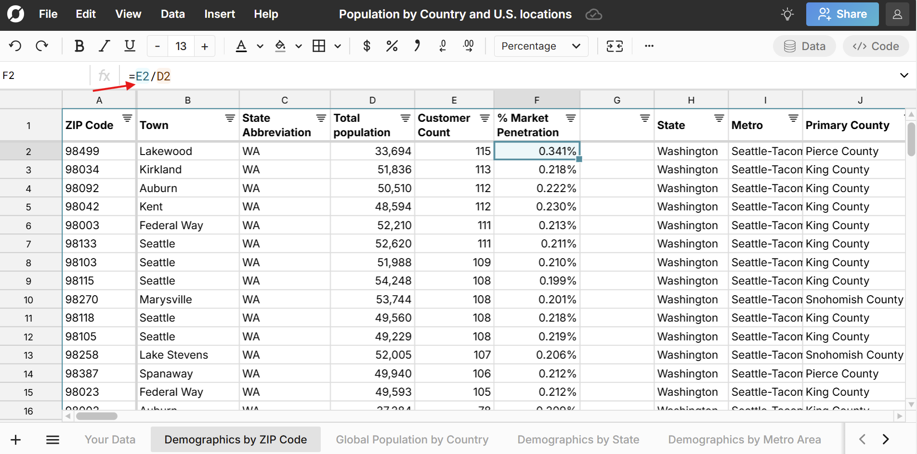
Task: Open the Insert menu
Action: pos(219,14)
